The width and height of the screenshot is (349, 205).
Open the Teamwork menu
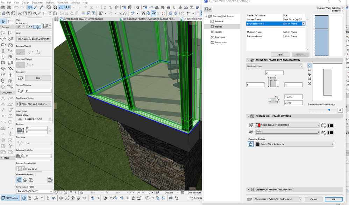(63, 2)
